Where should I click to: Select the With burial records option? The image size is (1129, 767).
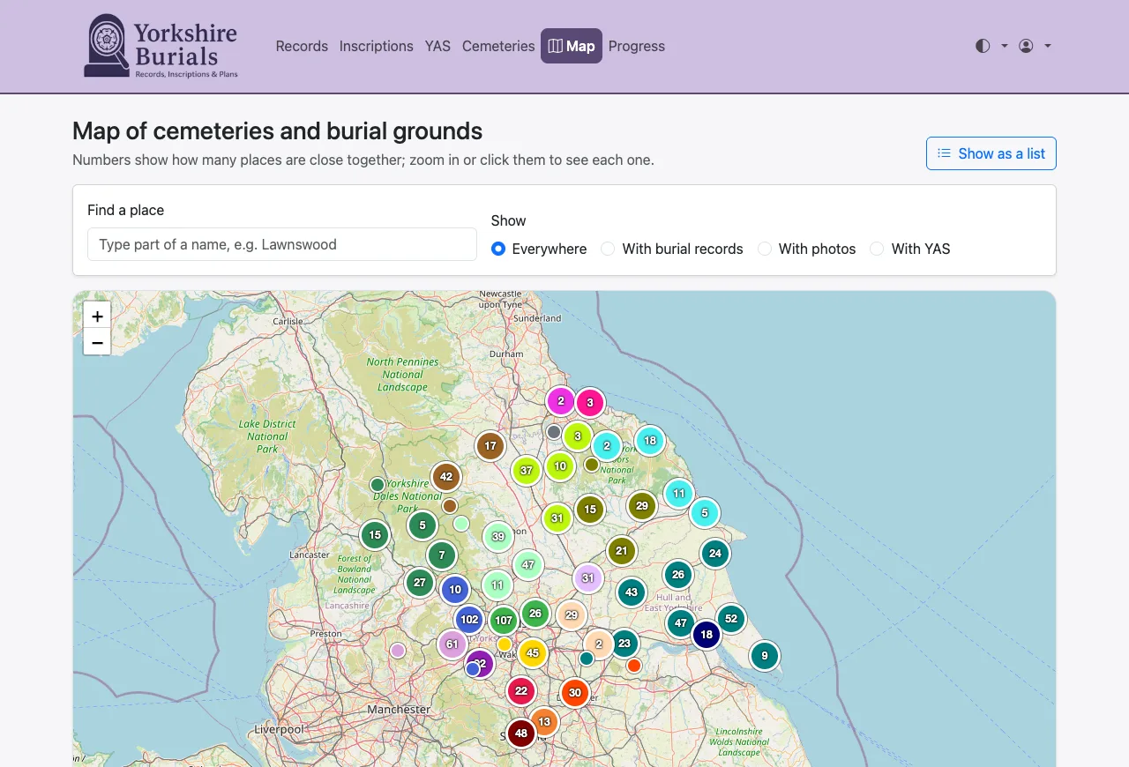608,249
